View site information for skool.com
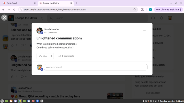The width and height of the screenshot is (184, 103). pyautogui.click(x=21, y=10)
